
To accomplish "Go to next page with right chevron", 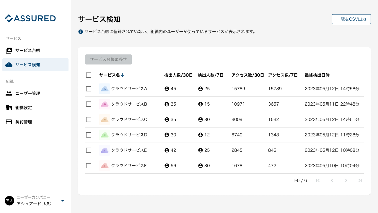I will 346,180.
